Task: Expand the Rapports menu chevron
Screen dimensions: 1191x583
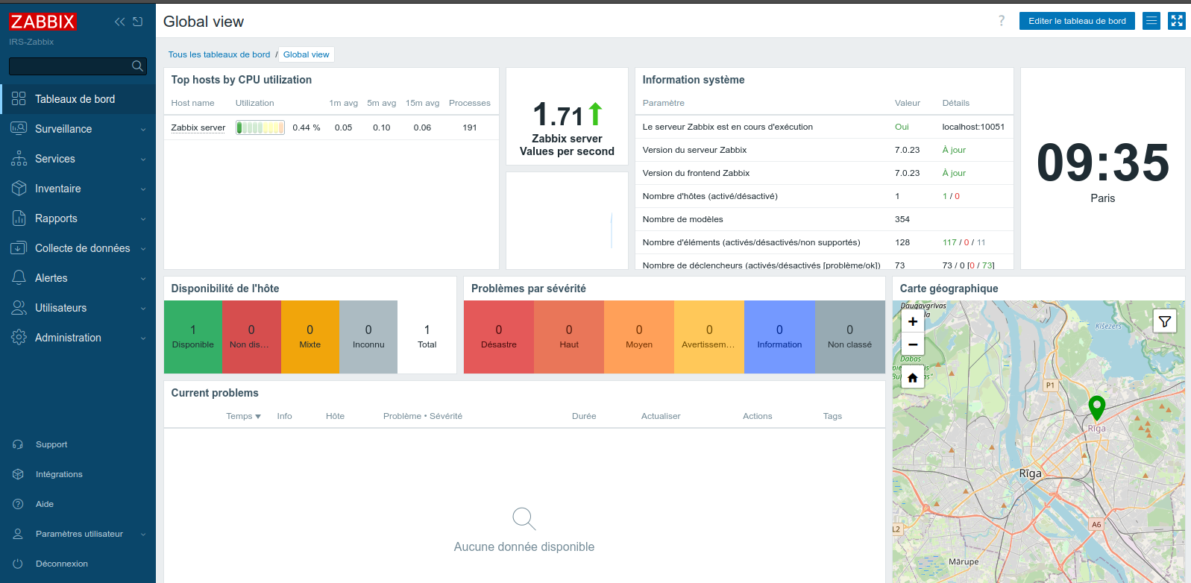Action: point(143,219)
